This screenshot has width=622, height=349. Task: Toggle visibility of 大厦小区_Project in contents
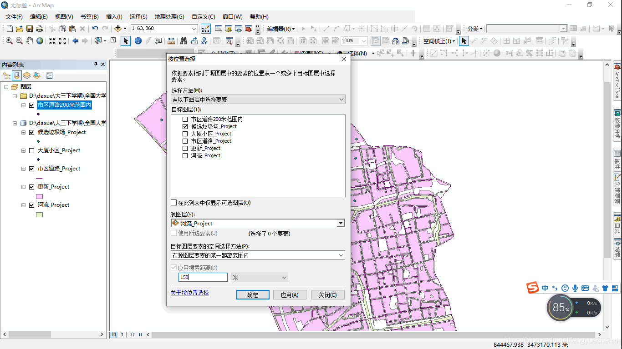pos(31,150)
